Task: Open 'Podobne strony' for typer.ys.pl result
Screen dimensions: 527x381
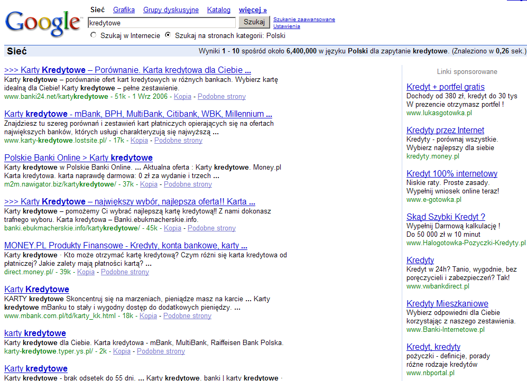Action: point(161,351)
